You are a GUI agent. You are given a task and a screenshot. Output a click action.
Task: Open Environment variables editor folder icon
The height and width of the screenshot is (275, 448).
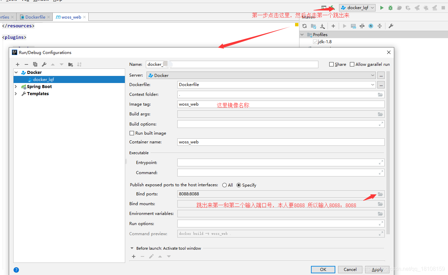380,214
